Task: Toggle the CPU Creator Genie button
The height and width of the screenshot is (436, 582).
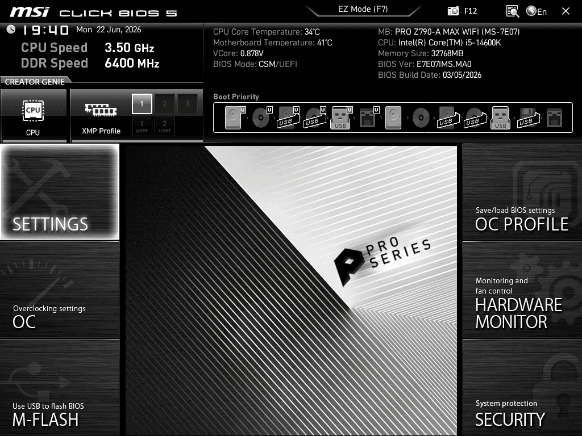Action: [34, 116]
